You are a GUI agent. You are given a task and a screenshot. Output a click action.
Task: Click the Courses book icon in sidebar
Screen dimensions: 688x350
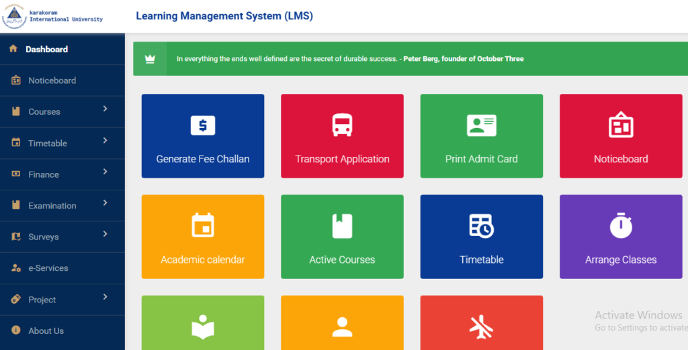16,111
